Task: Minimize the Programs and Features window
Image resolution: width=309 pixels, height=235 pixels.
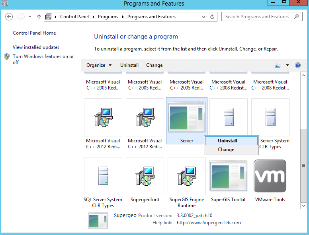Action: coord(273,2)
